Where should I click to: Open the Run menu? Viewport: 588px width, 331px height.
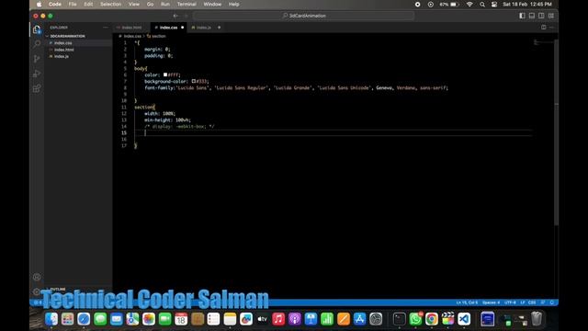[x=165, y=4]
